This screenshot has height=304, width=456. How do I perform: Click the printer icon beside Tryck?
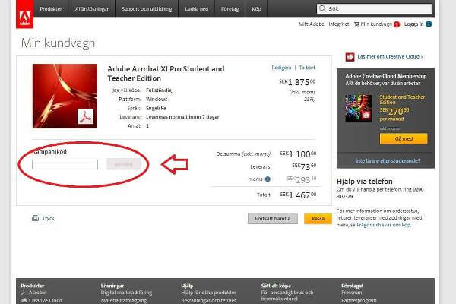point(35,218)
